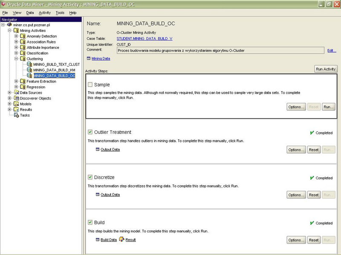Collapse the Clustering node
The height and width of the screenshot is (255, 341).
tap(16, 59)
